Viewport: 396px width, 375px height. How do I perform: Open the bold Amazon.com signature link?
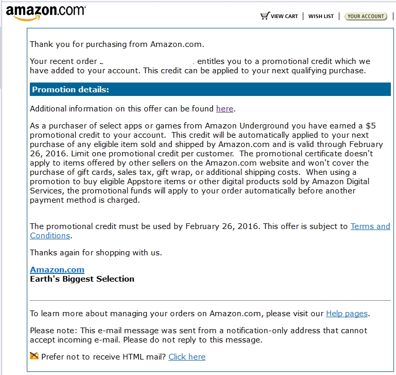[x=57, y=270]
